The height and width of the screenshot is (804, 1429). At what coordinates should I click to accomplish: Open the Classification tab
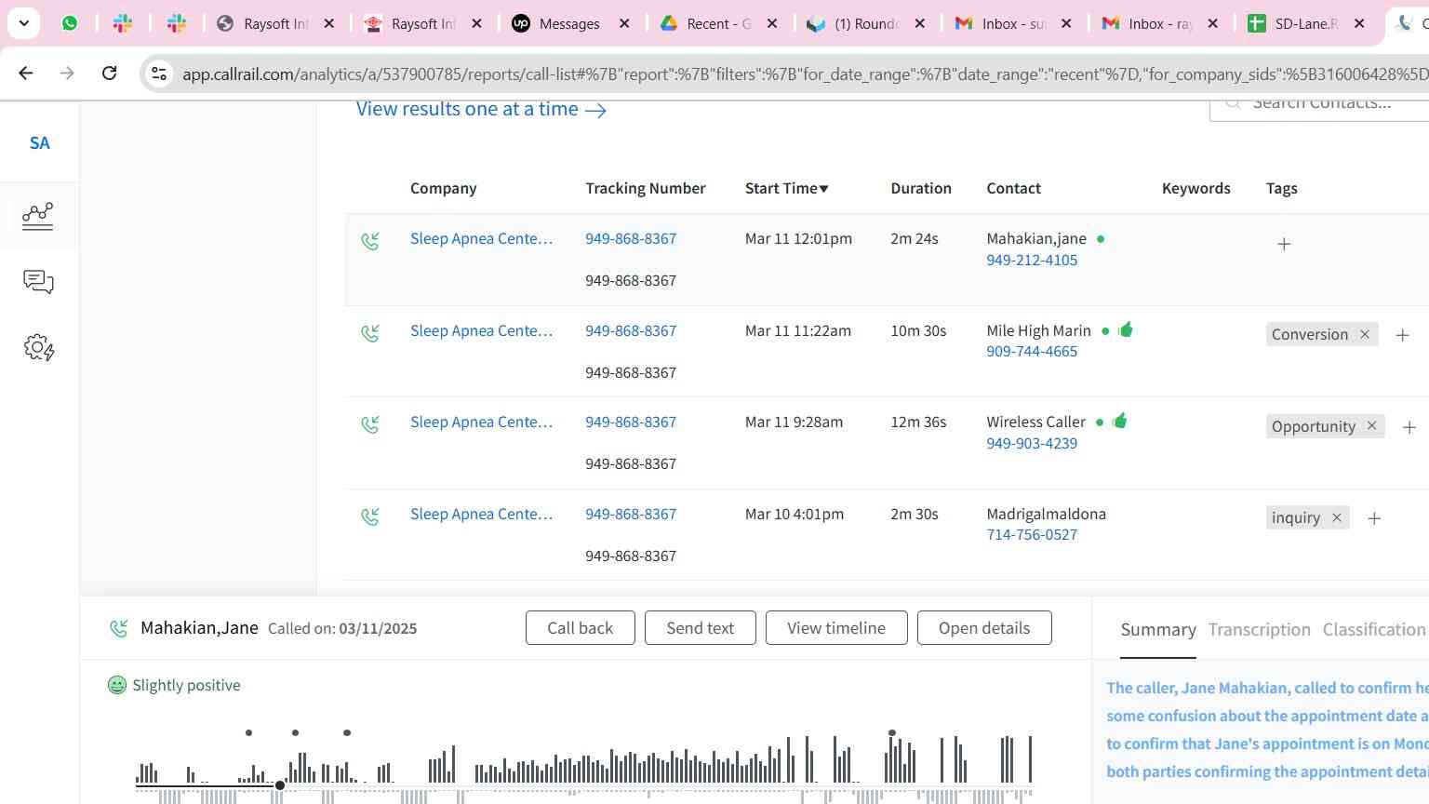(1374, 630)
